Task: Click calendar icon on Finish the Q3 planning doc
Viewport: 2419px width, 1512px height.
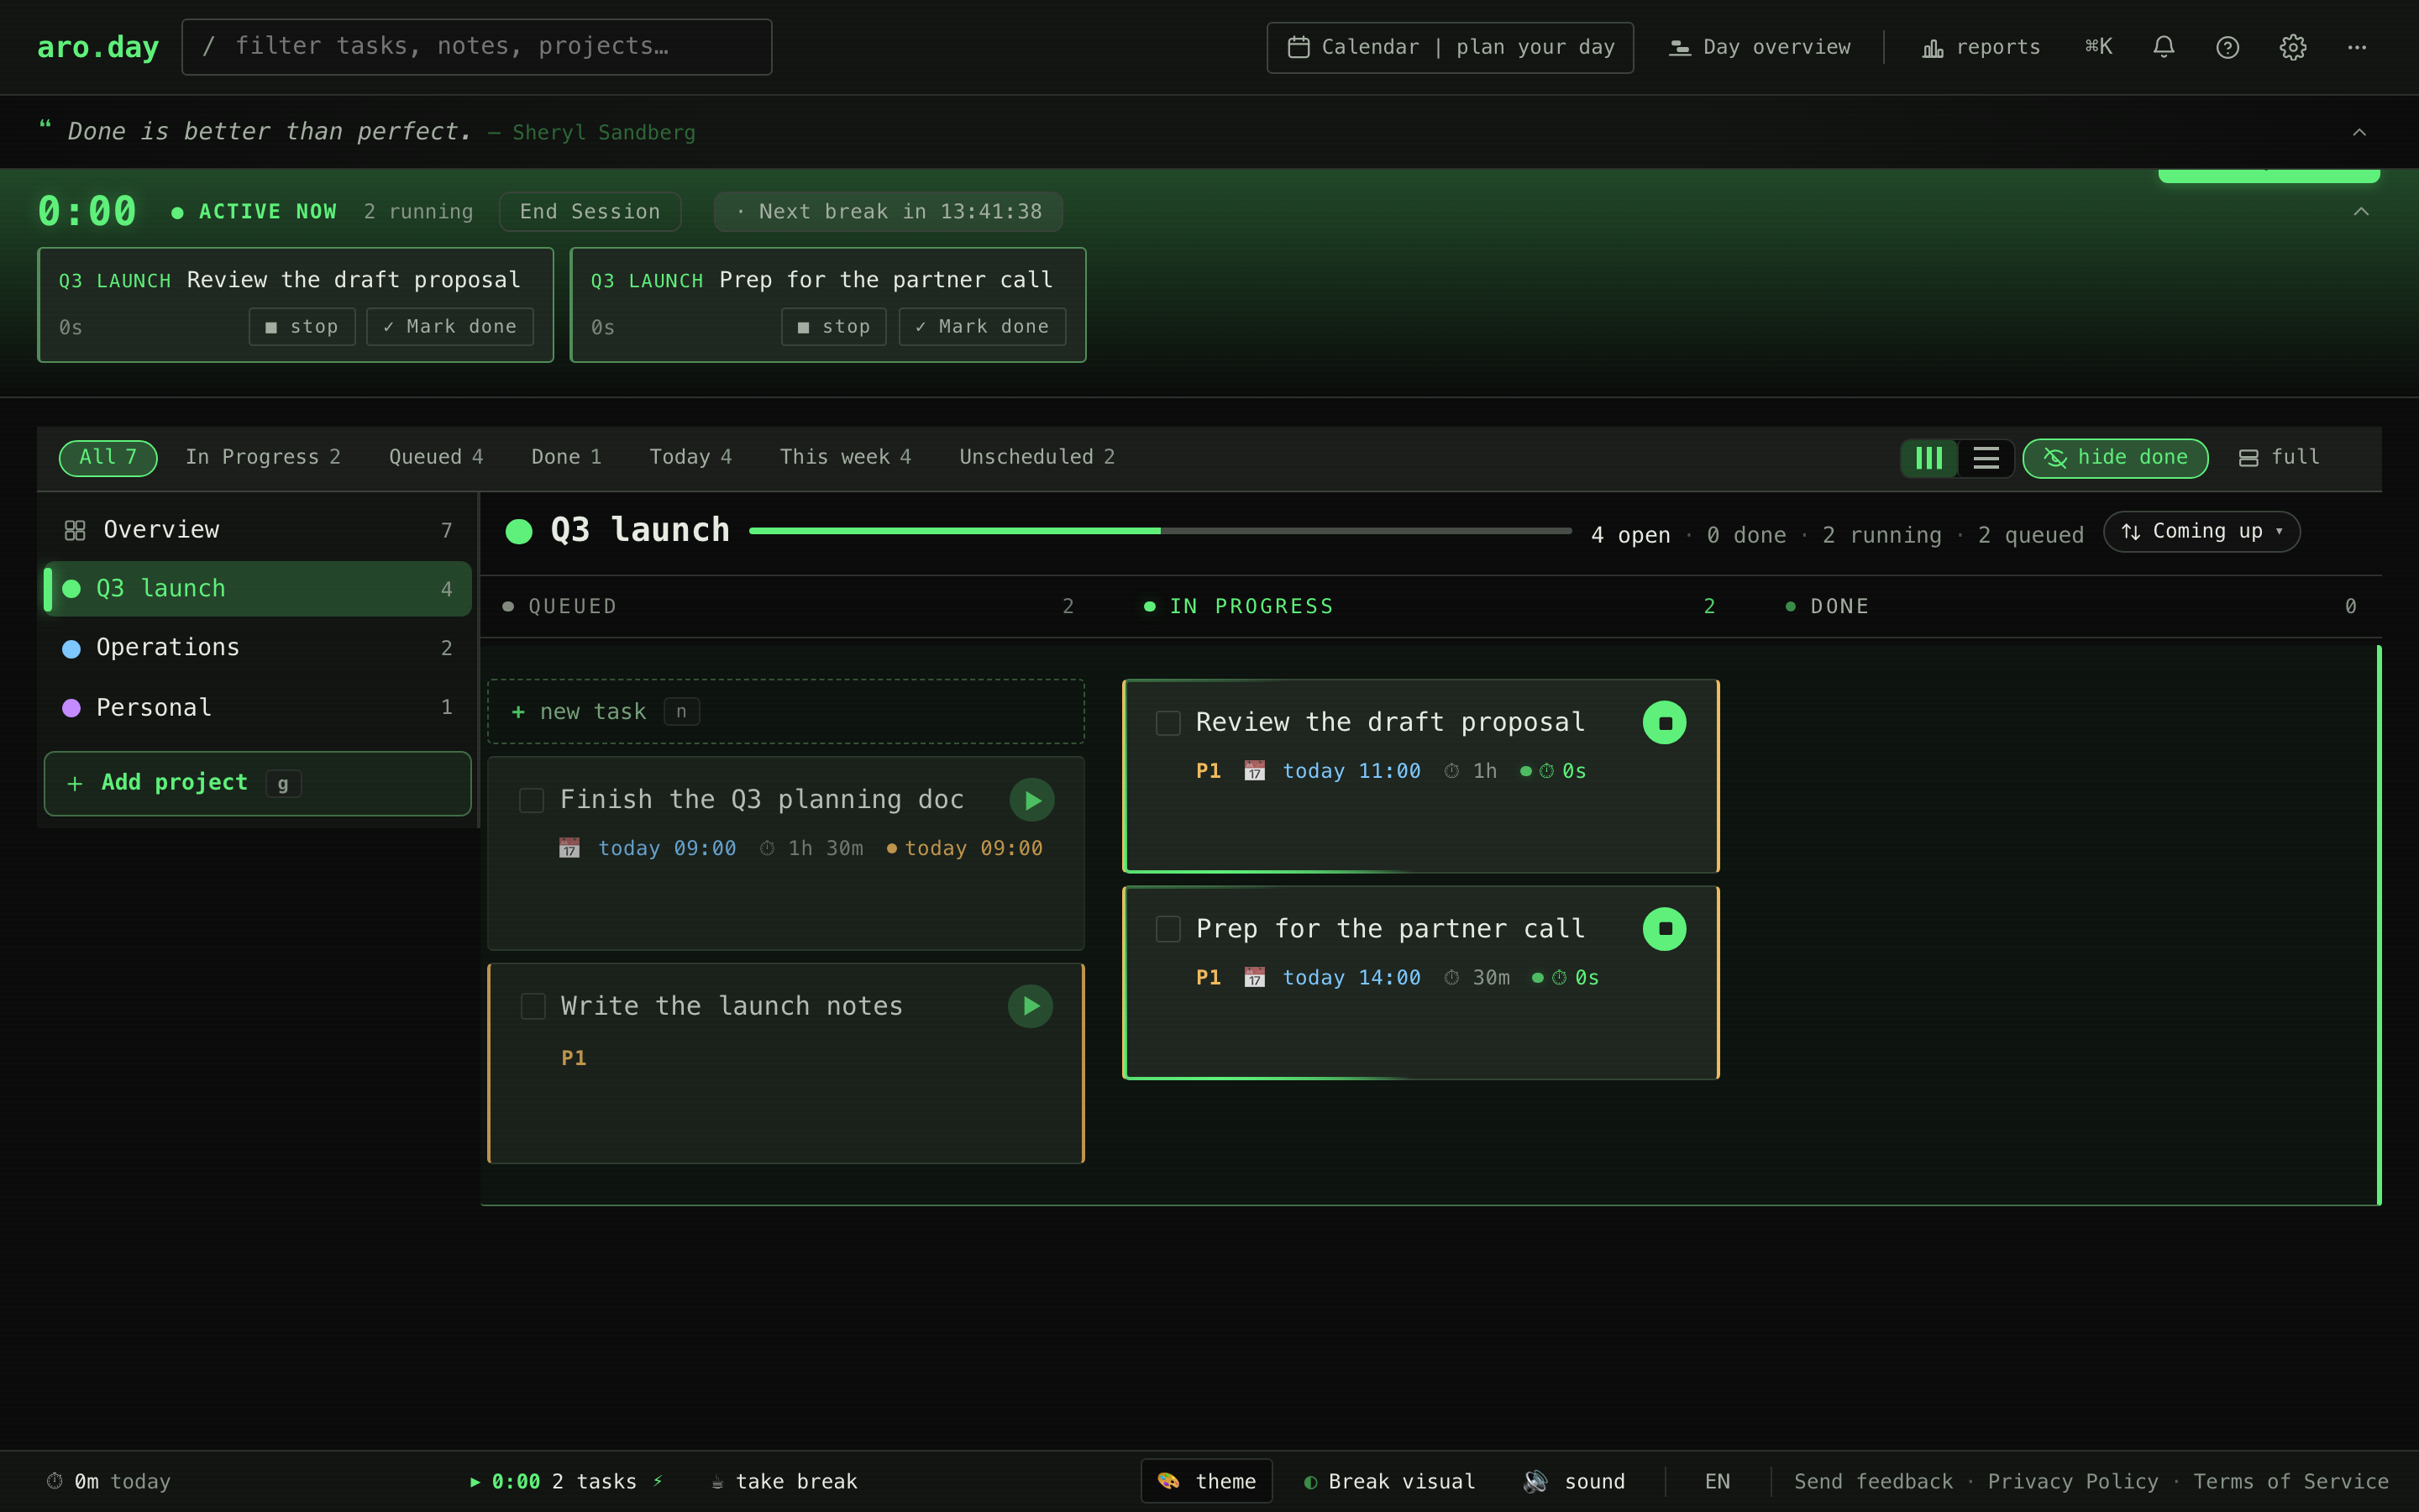Action: 569,848
